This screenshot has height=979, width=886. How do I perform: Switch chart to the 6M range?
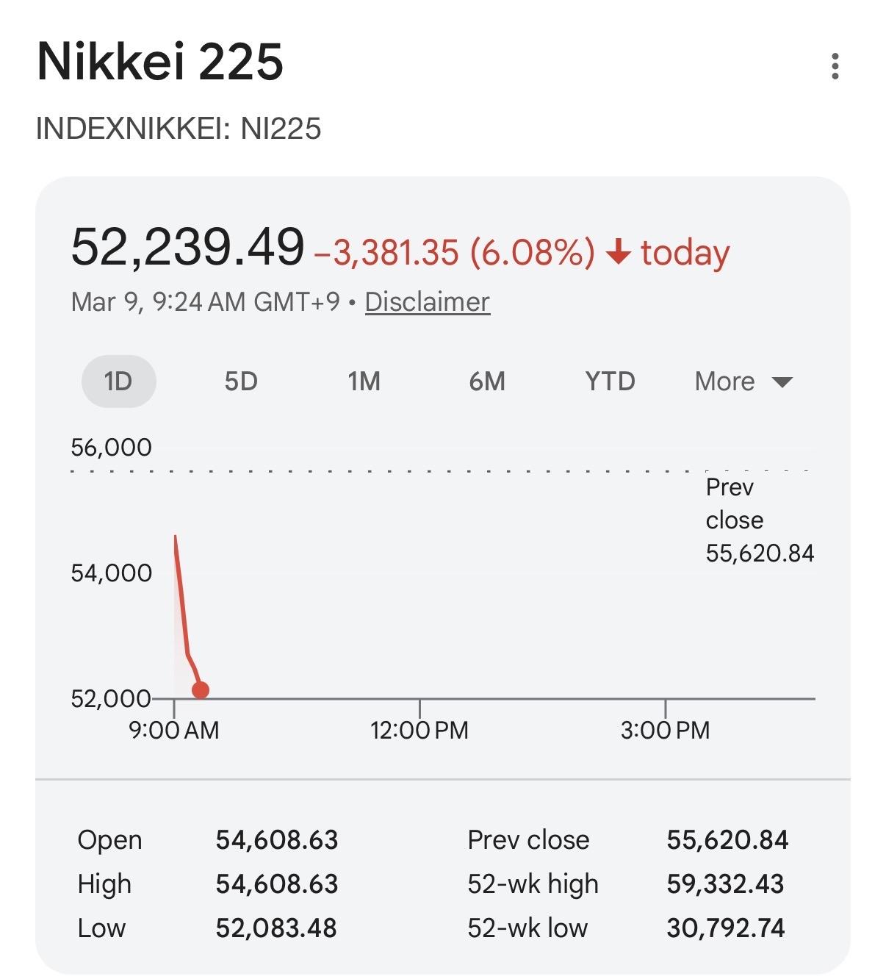pyautogui.click(x=487, y=381)
